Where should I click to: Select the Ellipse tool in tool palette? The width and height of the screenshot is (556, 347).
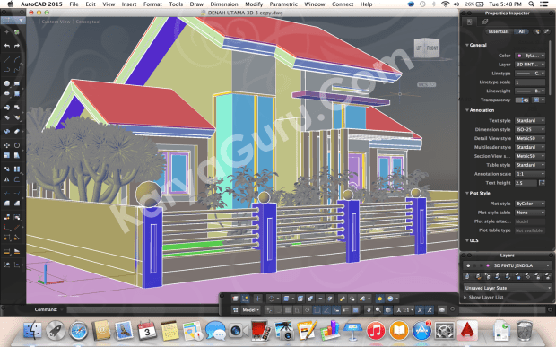click(x=7, y=94)
